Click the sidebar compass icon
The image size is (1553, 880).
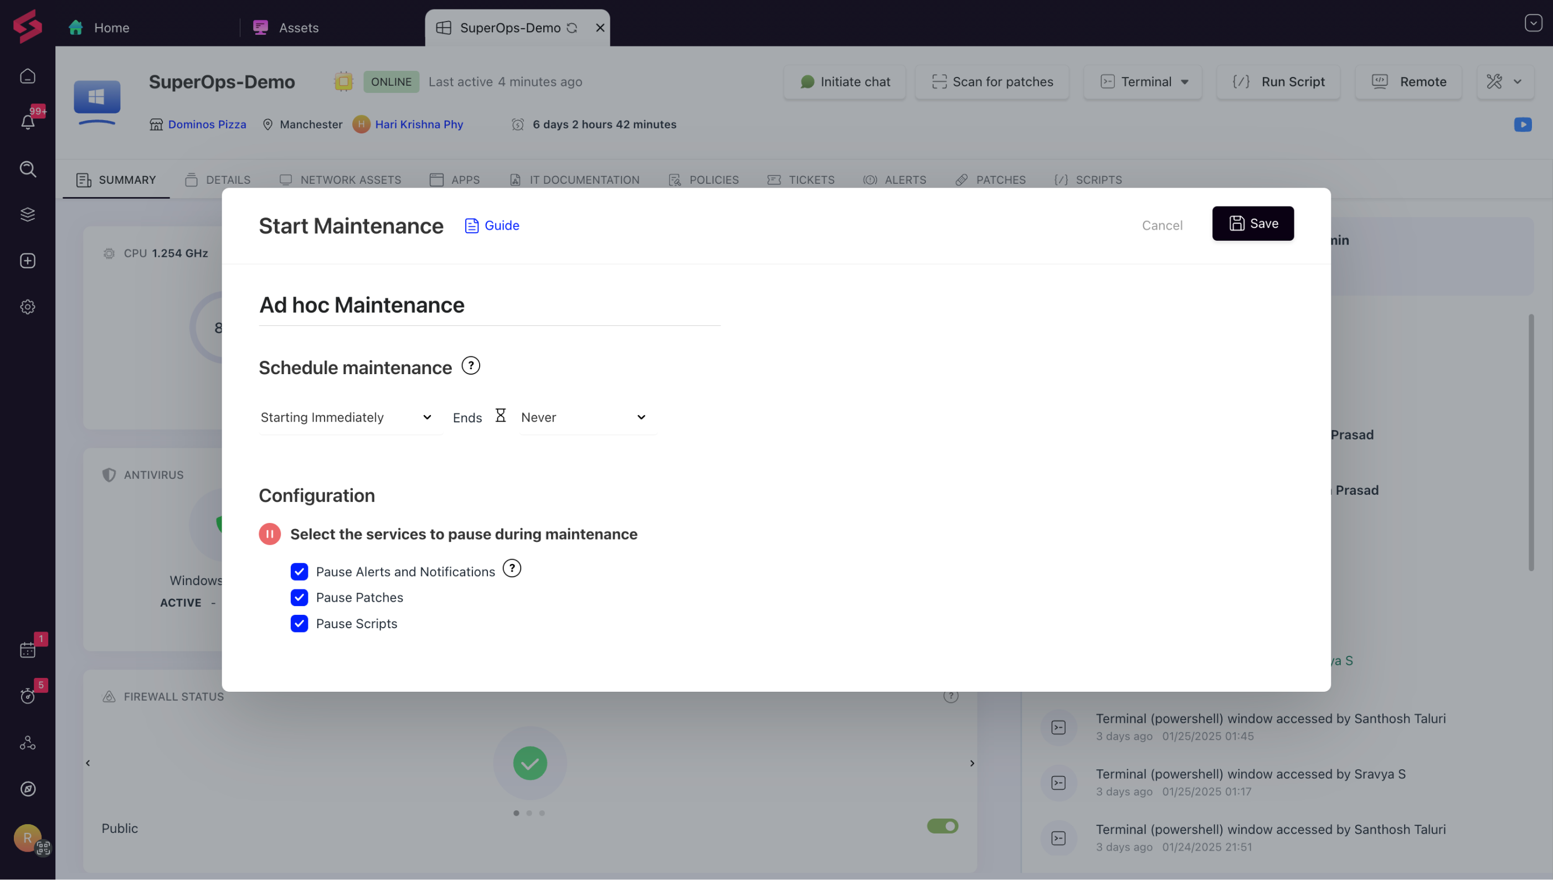point(28,789)
